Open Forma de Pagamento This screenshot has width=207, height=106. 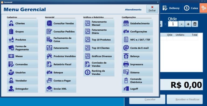pyautogui.click(x=22, y=48)
